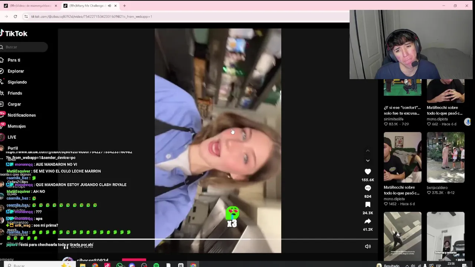The height and width of the screenshot is (267, 475).
Task: Open the Spotify taskbar icon
Action: (x=156, y=265)
